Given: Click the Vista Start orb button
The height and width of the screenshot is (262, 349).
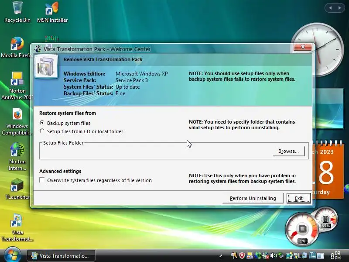Looking at the screenshot, I should pos(13,255).
